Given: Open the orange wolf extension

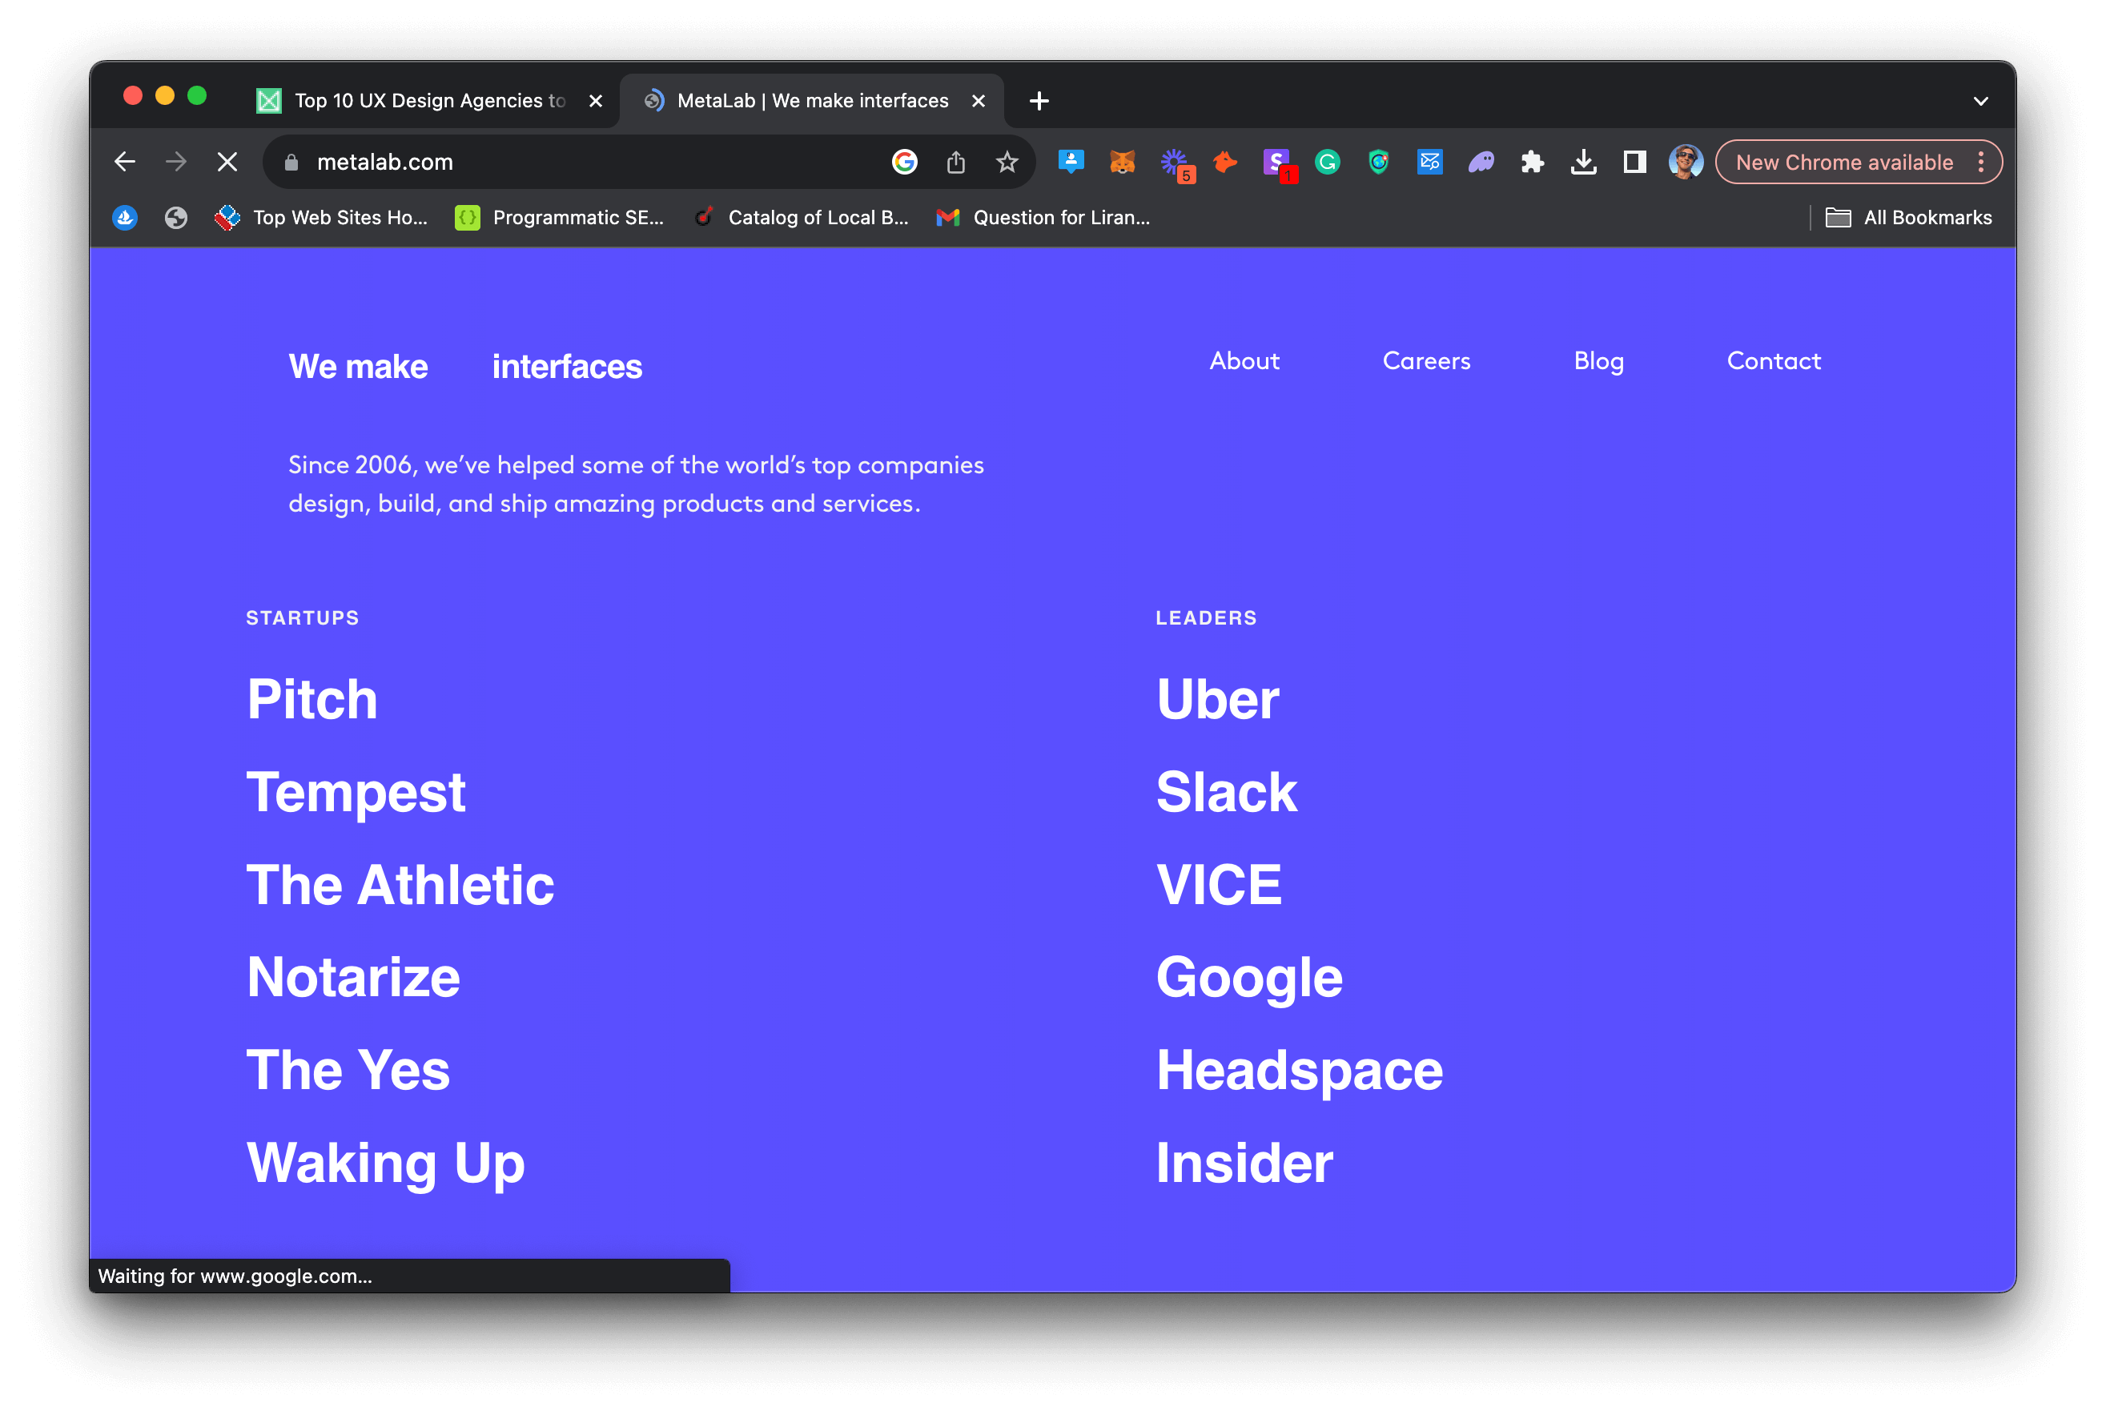Looking at the screenshot, I should (1225, 162).
